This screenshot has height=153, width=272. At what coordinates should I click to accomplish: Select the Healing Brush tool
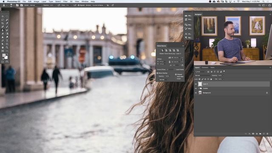click(3, 27)
